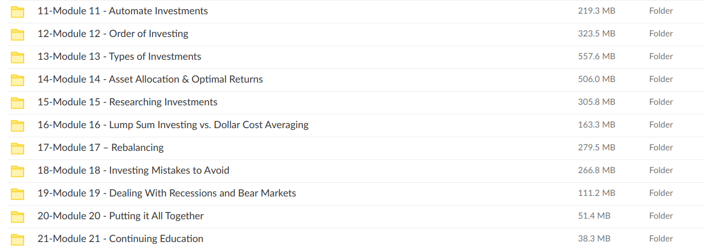Click folder icon for Investing Mistakes to Avoid
This screenshot has height=250, width=704.
[x=18, y=171]
